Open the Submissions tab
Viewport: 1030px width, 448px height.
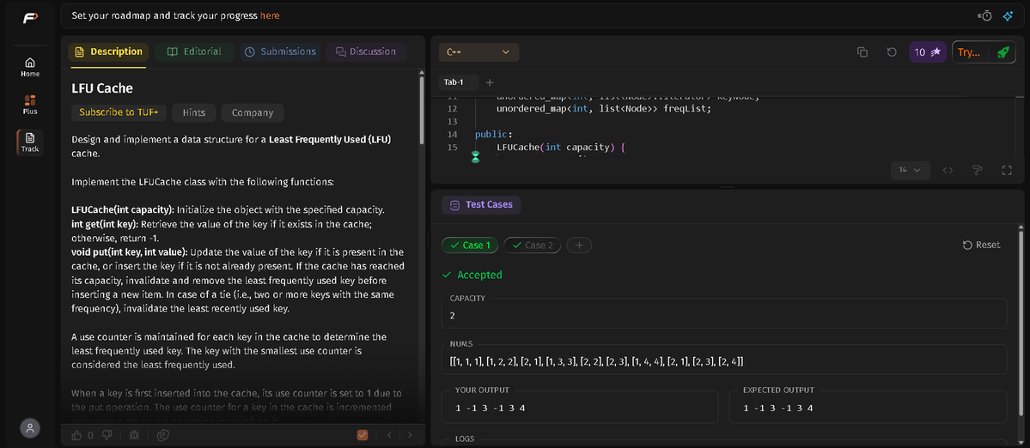(x=280, y=51)
